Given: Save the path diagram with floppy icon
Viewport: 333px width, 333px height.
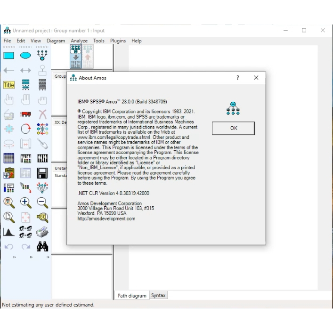Looking at the screenshot, I should [42, 173].
